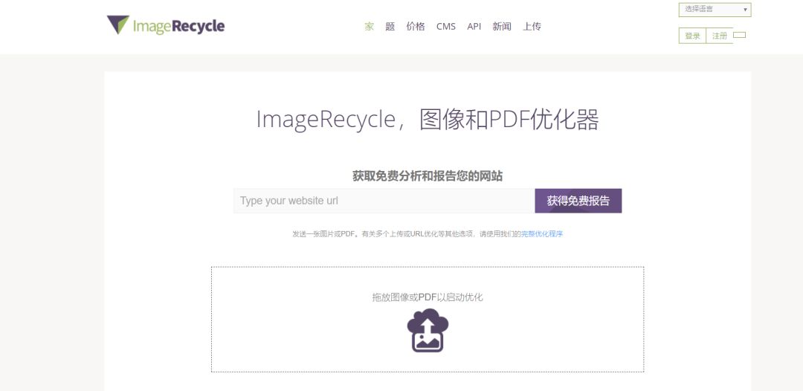Image resolution: width=803 pixels, height=391 pixels.
Task: Open the API menu item
Action: pos(474,27)
